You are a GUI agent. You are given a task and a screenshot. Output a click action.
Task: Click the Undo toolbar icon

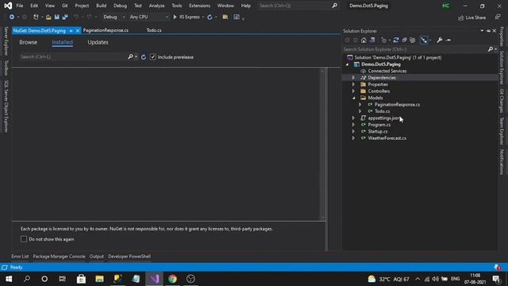tap(76, 17)
